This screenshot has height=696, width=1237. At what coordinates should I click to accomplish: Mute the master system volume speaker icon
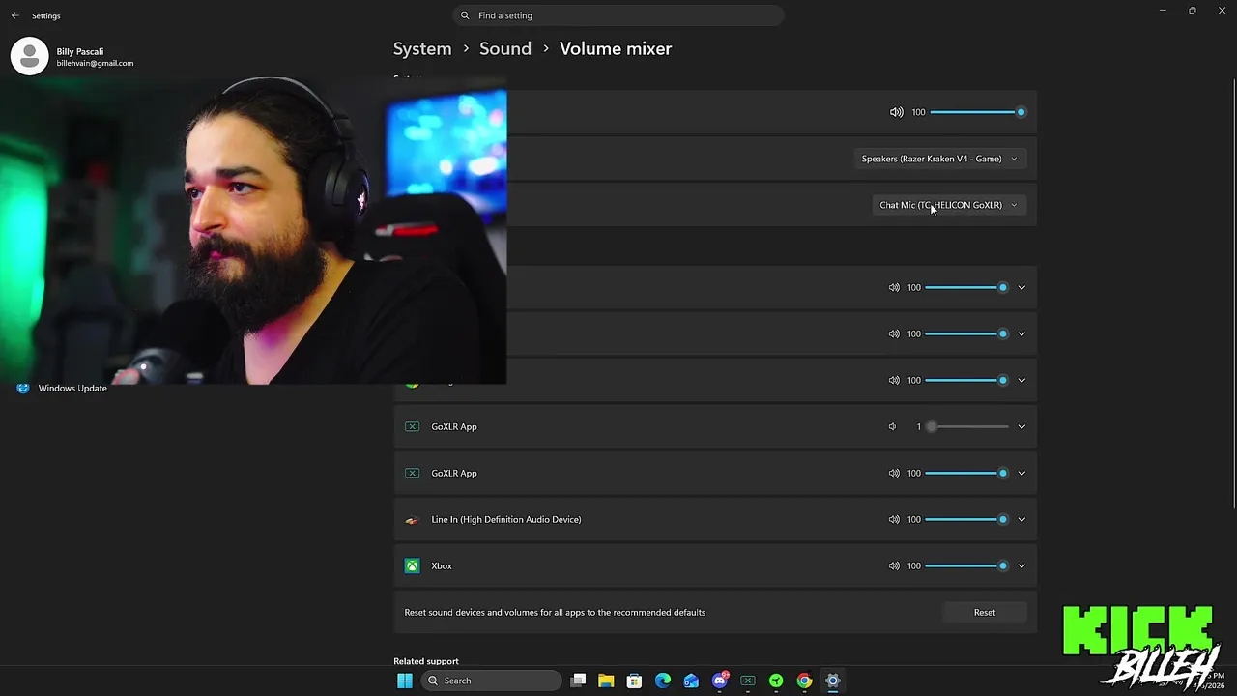click(897, 112)
